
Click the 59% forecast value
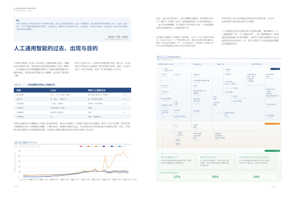[216, 177]
